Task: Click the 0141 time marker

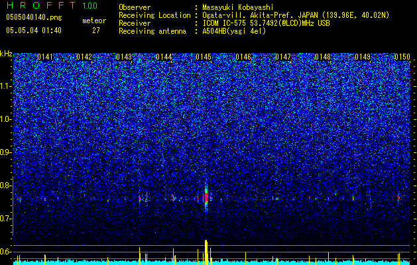Action: [x=45, y=57]
